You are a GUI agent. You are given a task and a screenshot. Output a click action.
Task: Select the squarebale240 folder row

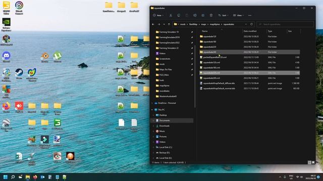(249, 52)
